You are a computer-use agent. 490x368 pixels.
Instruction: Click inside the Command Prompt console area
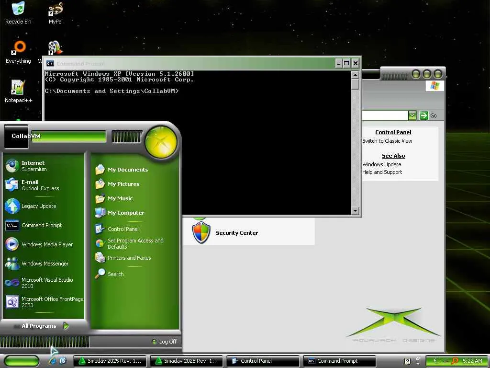[x=198, y=143]
